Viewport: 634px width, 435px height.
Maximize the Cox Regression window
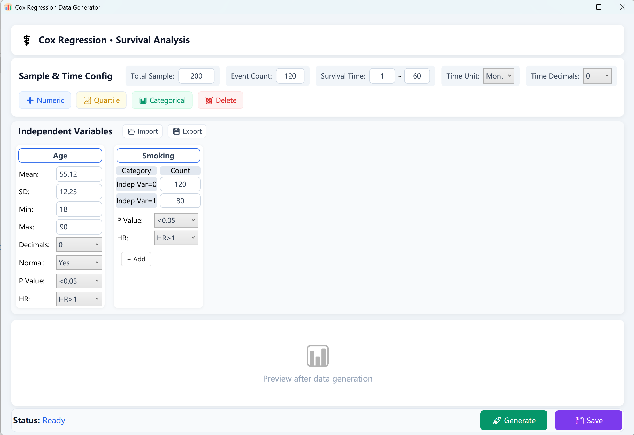point(599,7)
